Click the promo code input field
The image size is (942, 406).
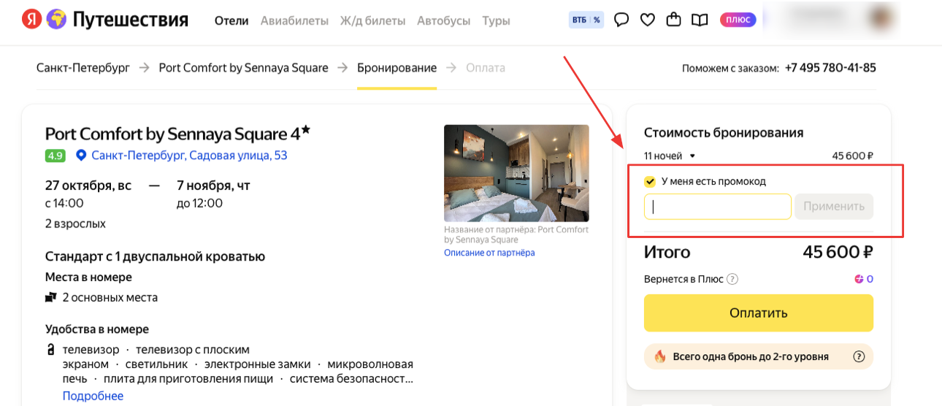click(718, 207)
